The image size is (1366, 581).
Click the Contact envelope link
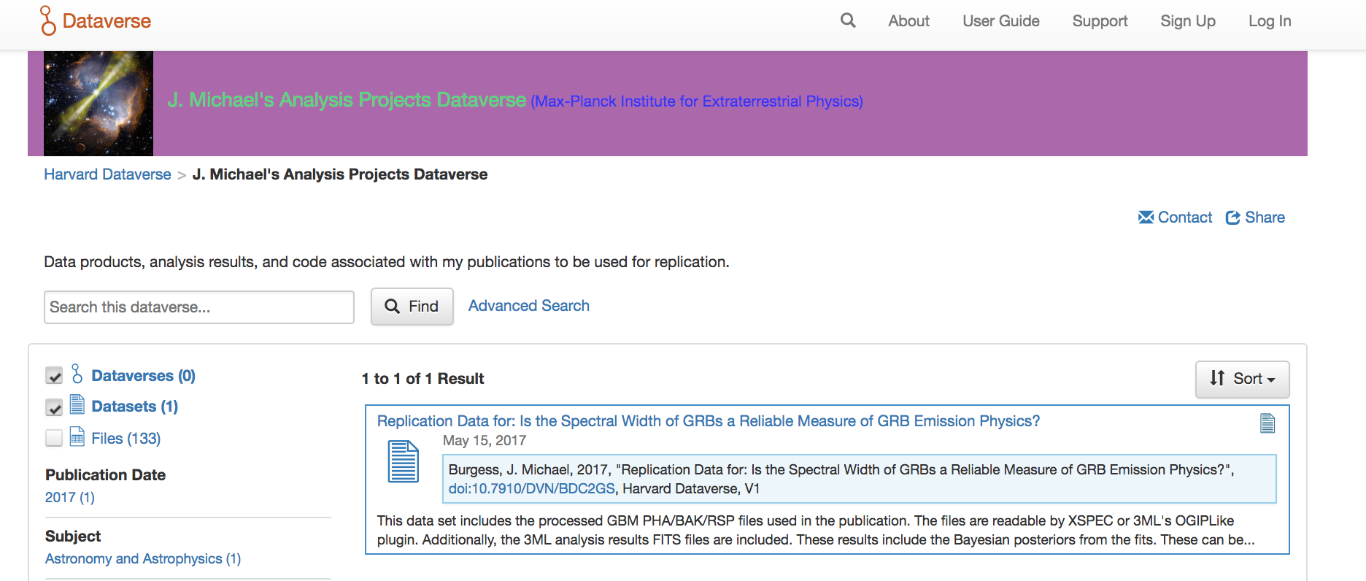click(x=1175, y=218)
